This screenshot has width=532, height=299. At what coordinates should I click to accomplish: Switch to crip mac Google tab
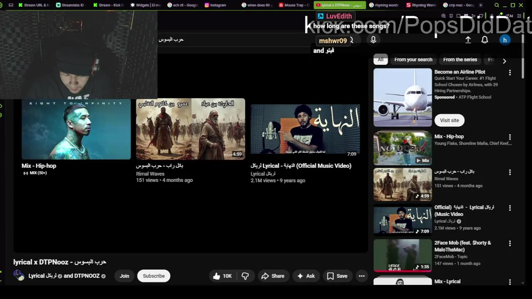click(x=458, y=5)
